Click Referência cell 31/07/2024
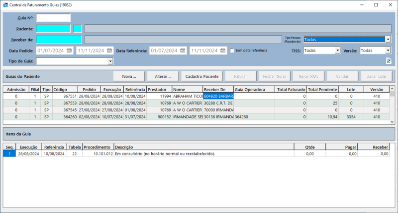 135,117
